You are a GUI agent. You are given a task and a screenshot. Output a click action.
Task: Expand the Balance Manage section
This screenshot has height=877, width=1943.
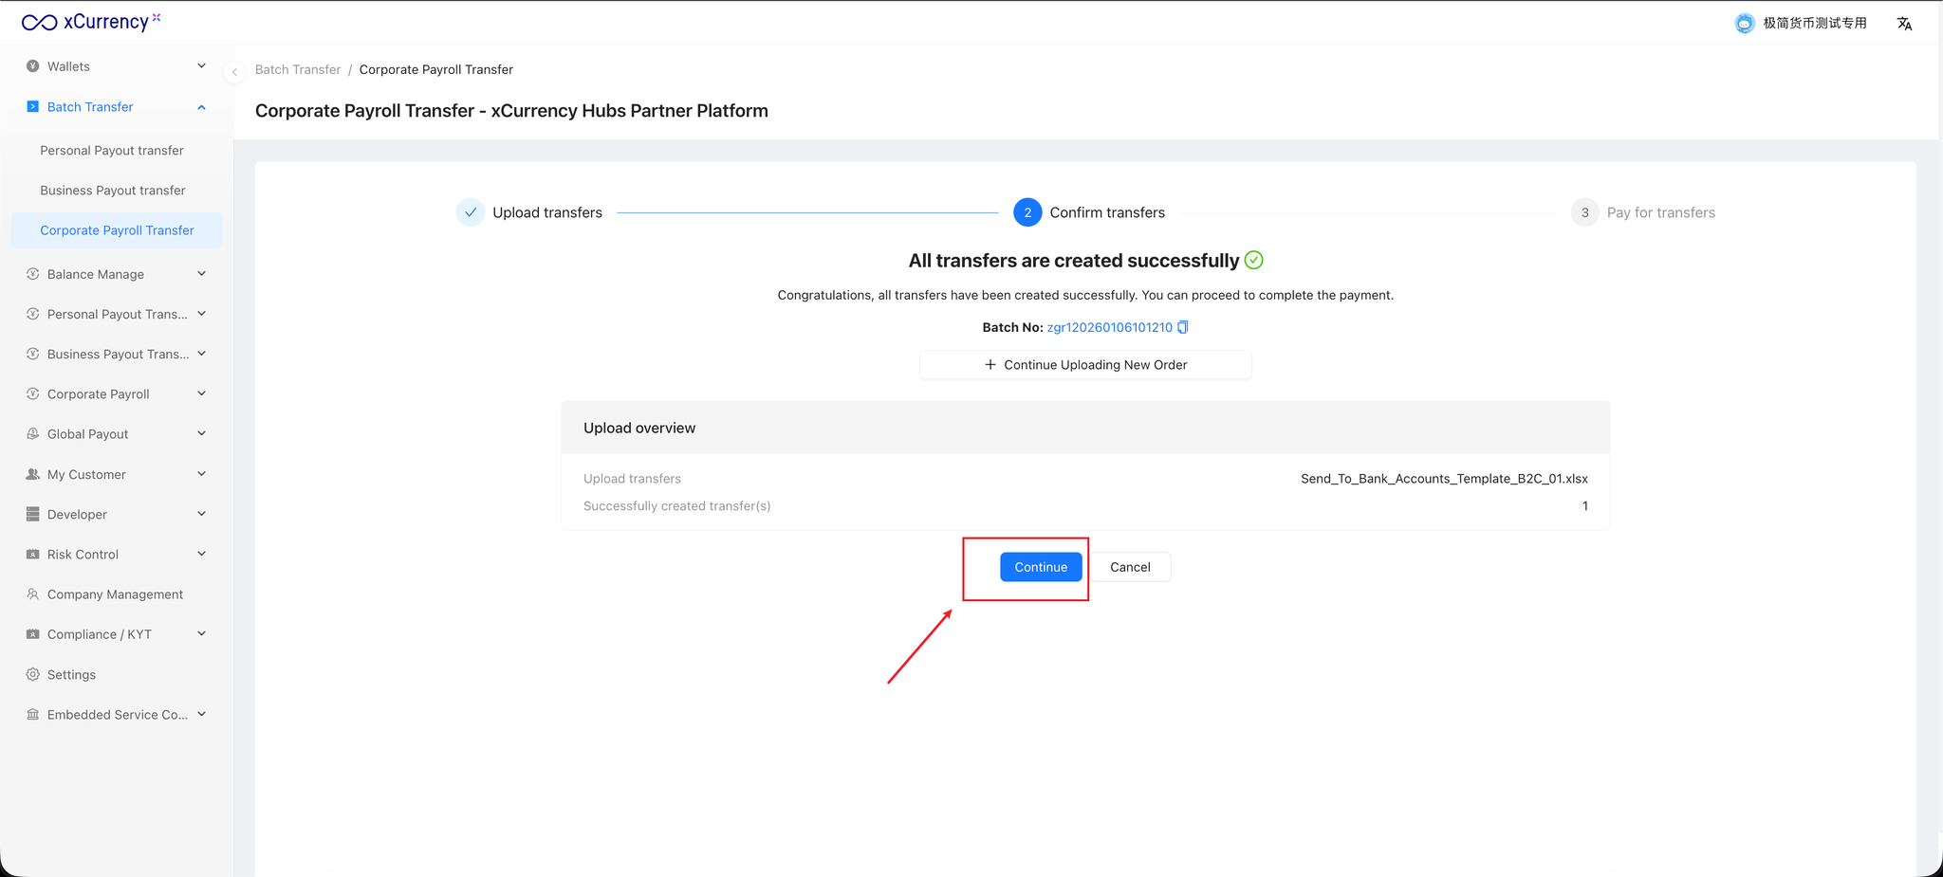(201, 274)
